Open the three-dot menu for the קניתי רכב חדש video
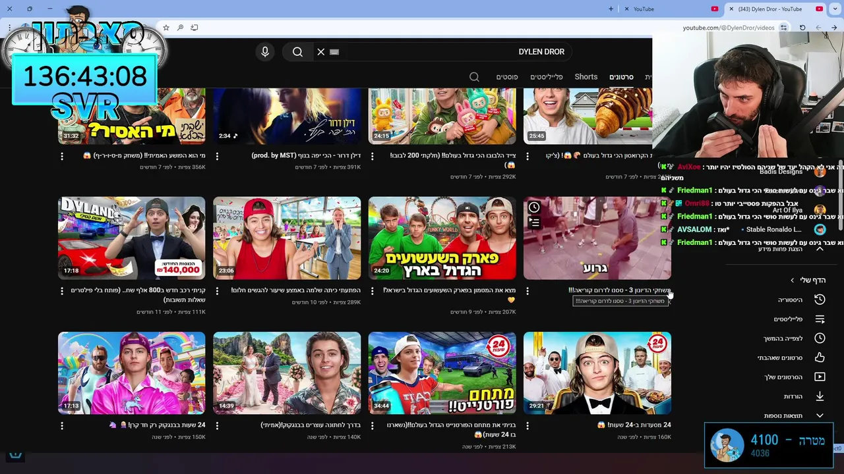 click(x=62, y=290)
